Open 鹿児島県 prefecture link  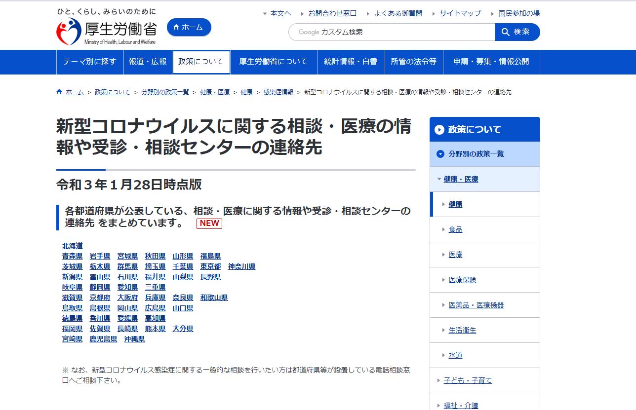pos(104,339)
